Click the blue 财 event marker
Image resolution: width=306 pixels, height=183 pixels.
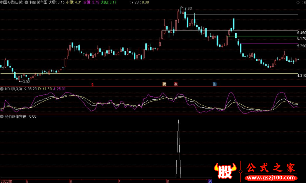(x=215, y=84)
